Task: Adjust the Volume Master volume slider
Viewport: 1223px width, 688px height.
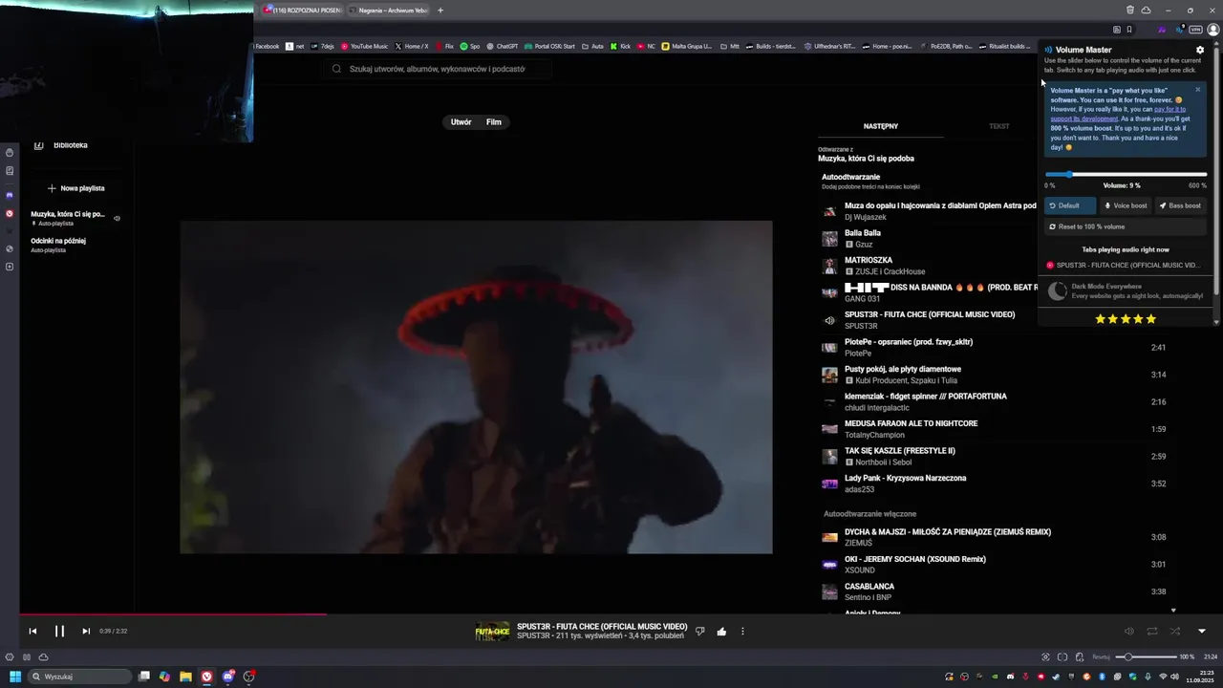Action: [1126, 174]
